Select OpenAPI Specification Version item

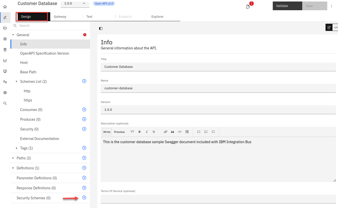44,53
